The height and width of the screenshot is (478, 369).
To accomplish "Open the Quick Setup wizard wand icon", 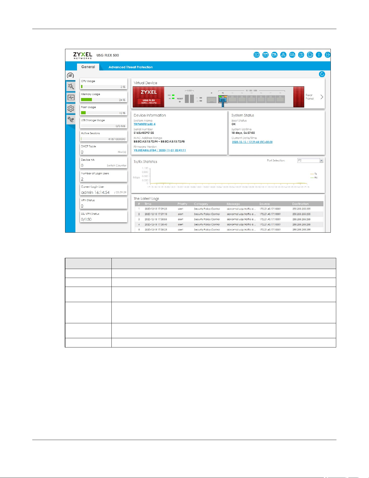I will pos(71,87).
